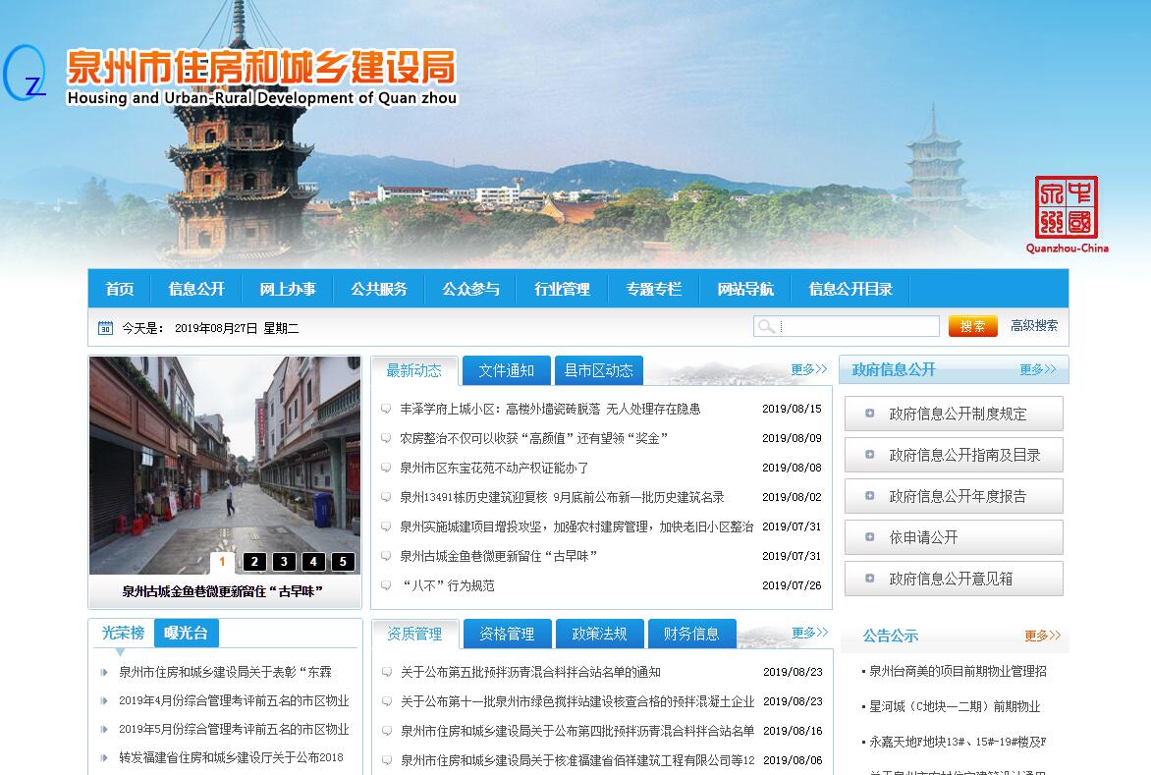
Task: Switch to the 文件通知 tab
Action: 506,370
